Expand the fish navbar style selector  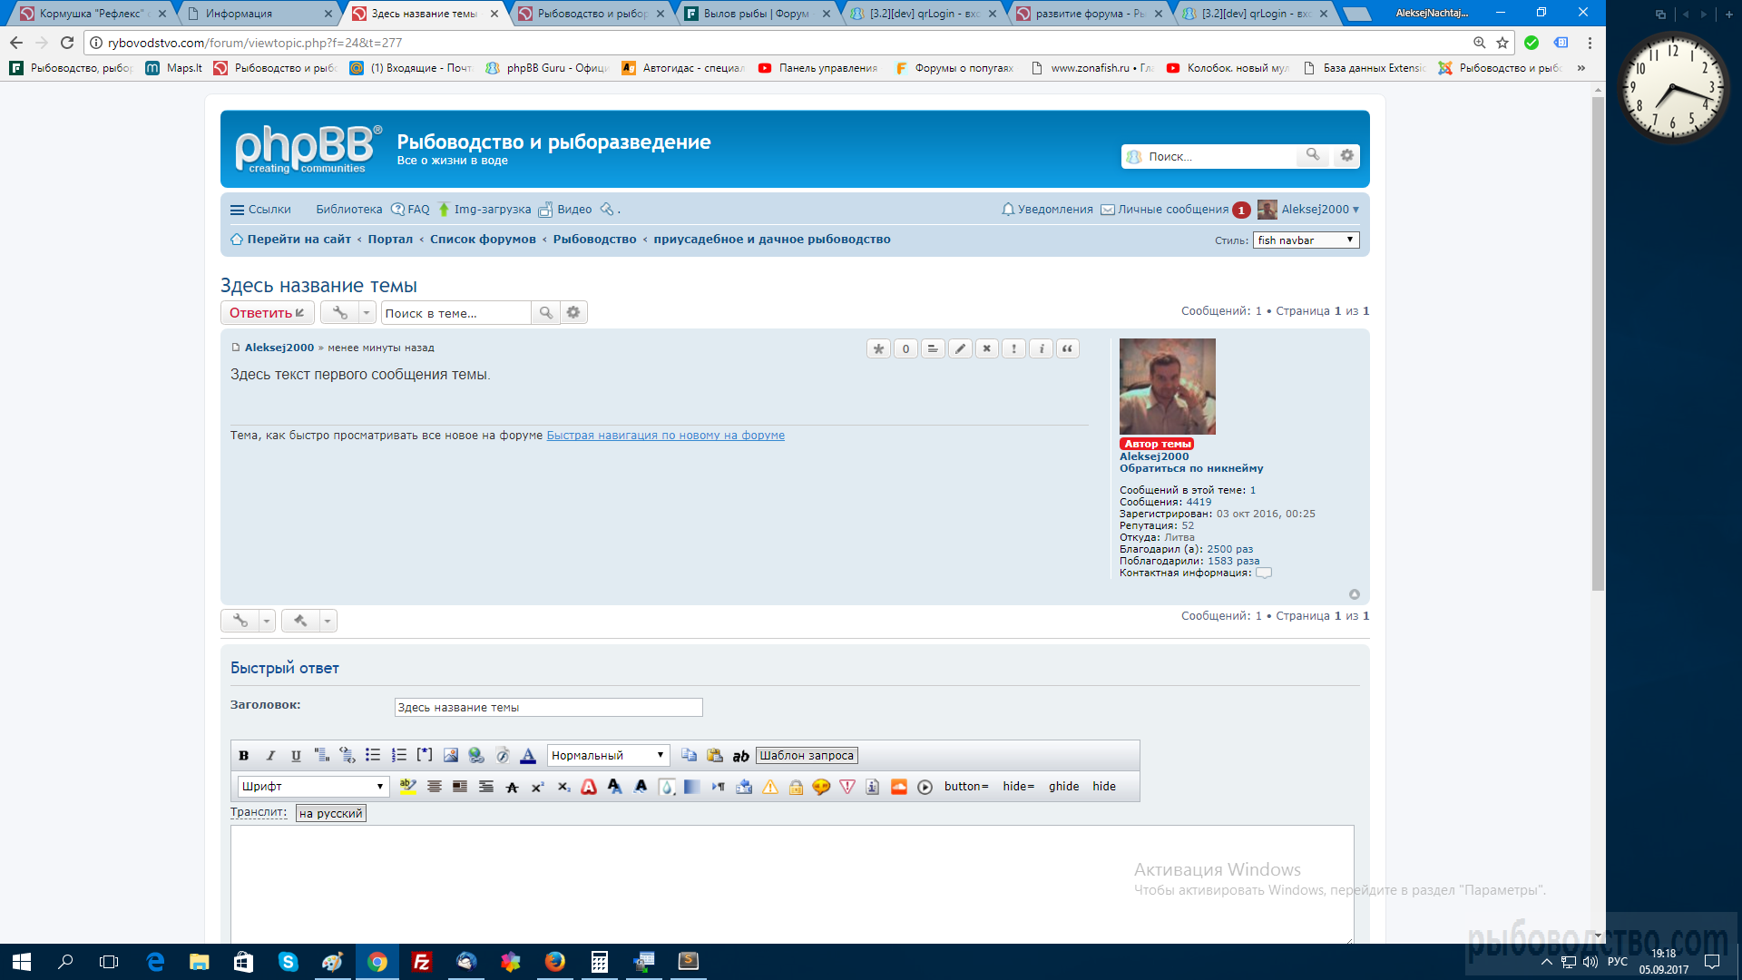point(1306,240)
